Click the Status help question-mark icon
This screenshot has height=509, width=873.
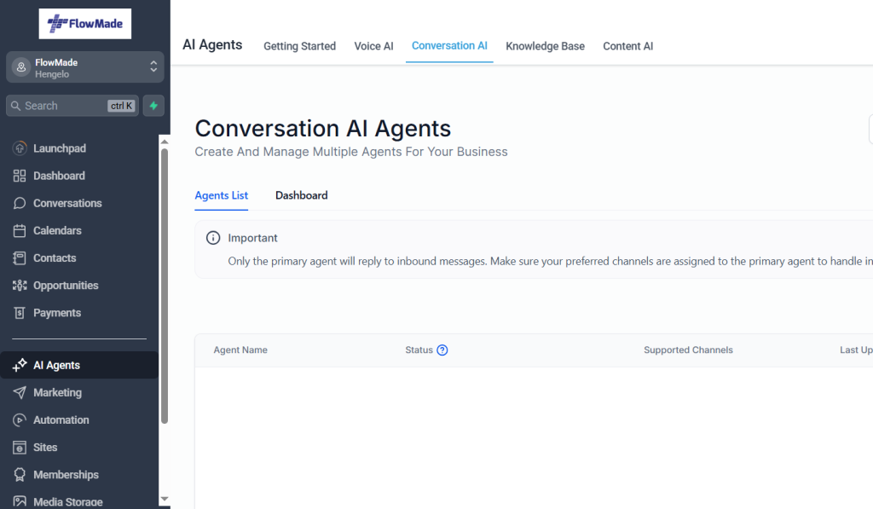coord(442,350)
